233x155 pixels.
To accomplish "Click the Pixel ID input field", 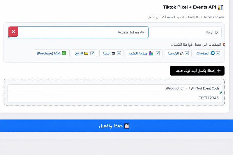I will click(186, 33).
